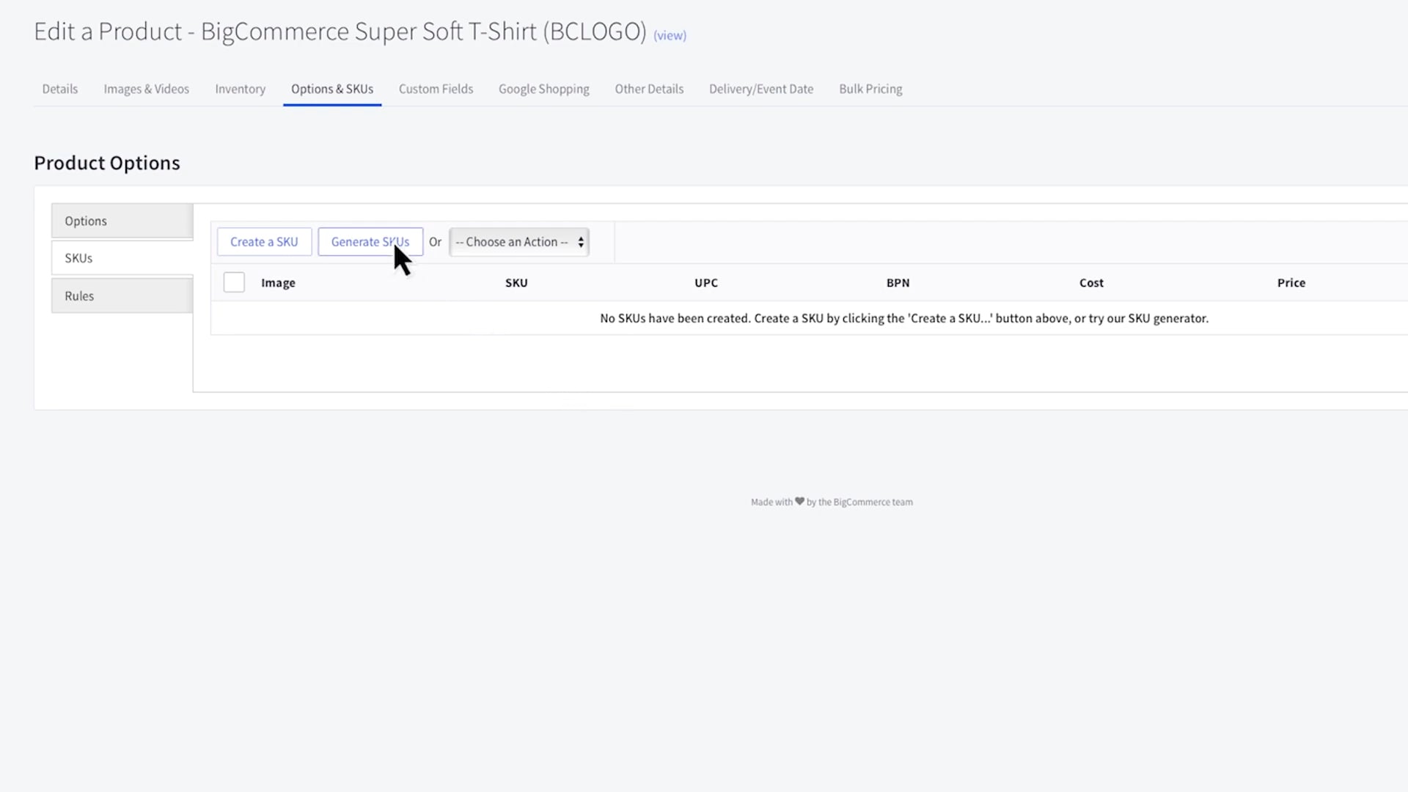Viewport: 1408px width, 792px height.
Task: Click the UPC column header
Action: [706, 282]
